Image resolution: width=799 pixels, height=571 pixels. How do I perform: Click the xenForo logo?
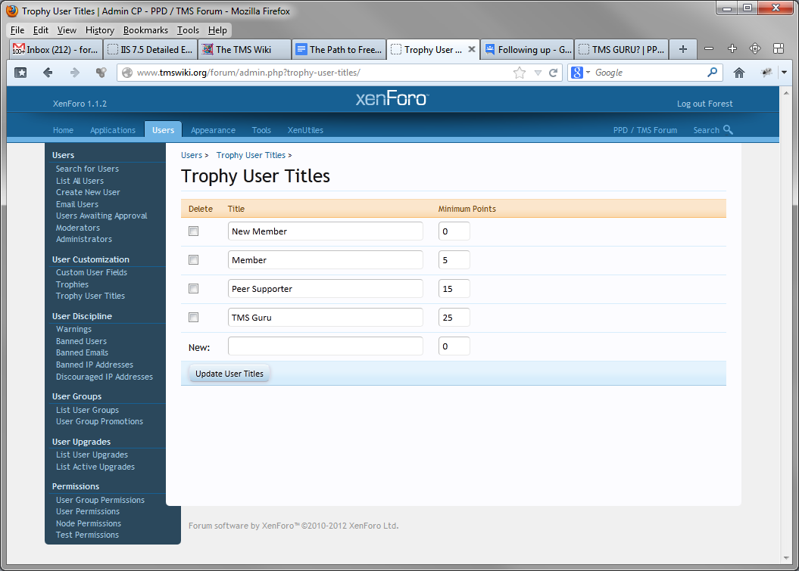pos(392,98)
